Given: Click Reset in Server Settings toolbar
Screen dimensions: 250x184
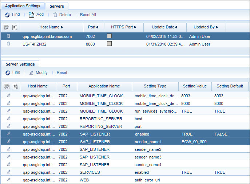Looking at the screenshot, I should tap(62, 73).
